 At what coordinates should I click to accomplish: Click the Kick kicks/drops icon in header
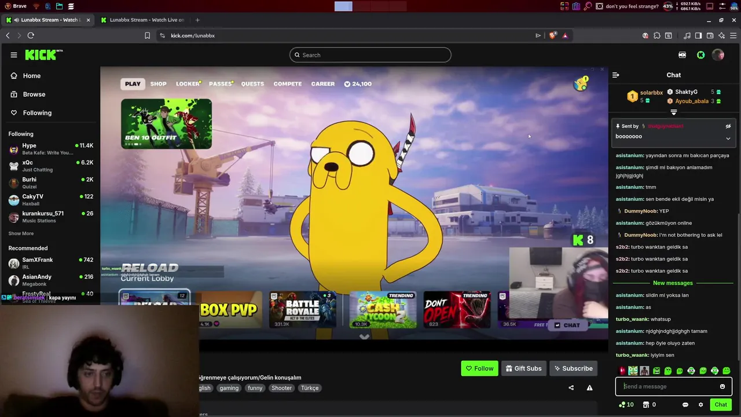683,55
